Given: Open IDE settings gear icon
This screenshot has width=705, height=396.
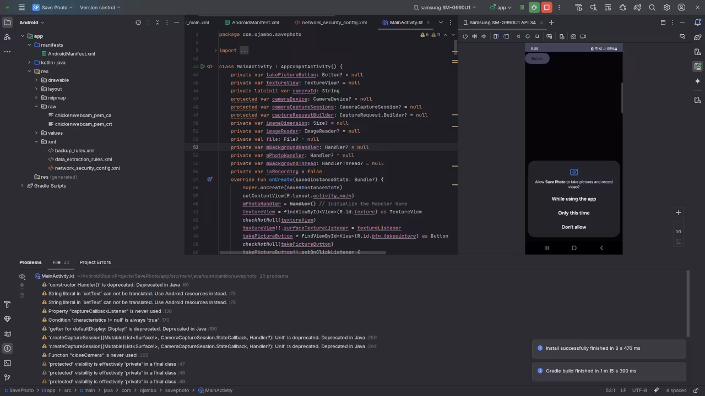Looking at the screenshot, I should tap(666, 8).
